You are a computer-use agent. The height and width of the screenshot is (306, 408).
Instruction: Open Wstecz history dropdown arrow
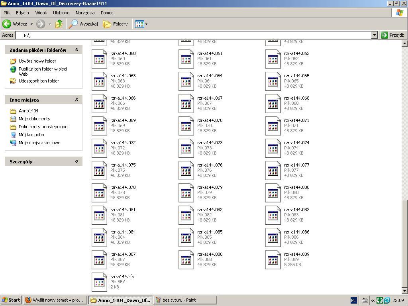(31, 24)
